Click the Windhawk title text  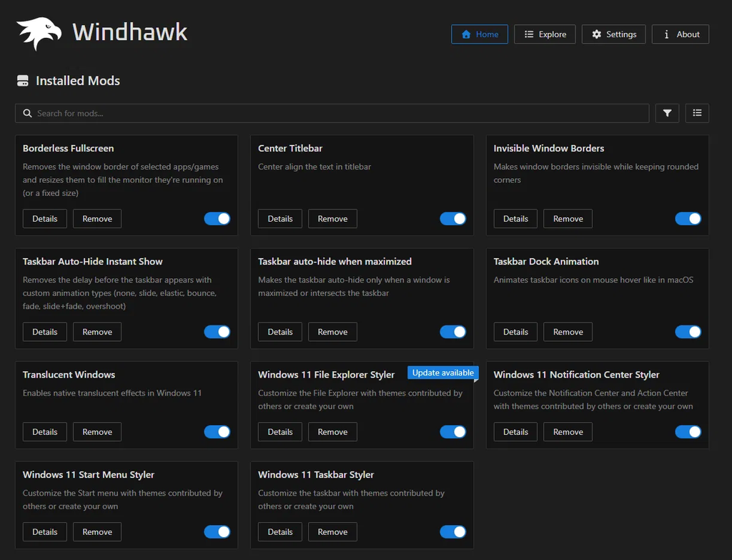pyautogui.click(x=130, y=32)
